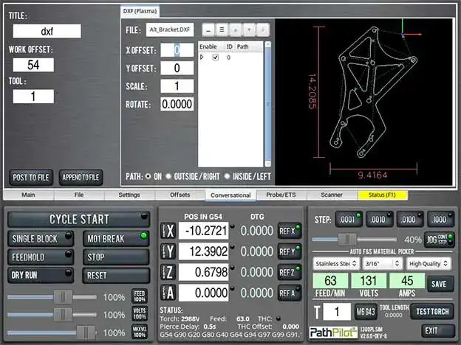Click the path list vertical scrollbar
Viewport: 461px width, 345px height.
(267, 104)
